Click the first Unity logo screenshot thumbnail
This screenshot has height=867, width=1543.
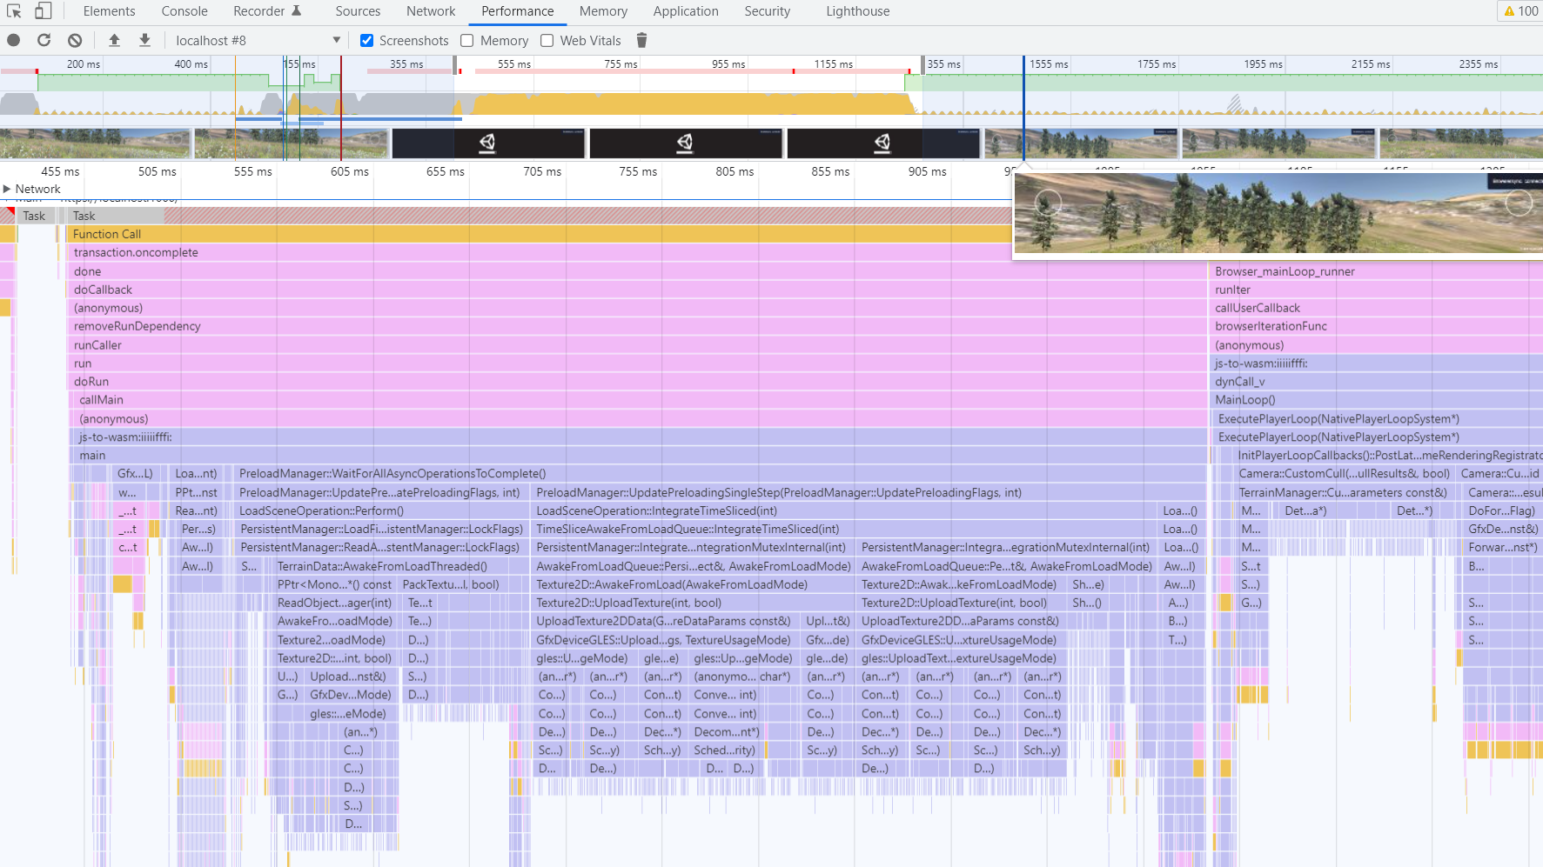(487, 143)
